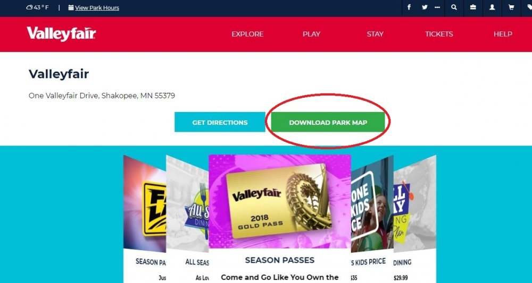Click the price tag icon
Viewport: 532px width, 283px height.
coord(529,7)
